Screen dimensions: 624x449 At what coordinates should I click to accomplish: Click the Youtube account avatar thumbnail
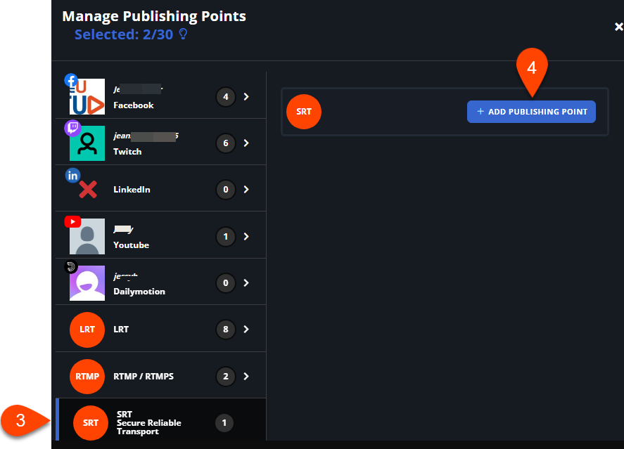pyautogui.click(x=87, y=237)
